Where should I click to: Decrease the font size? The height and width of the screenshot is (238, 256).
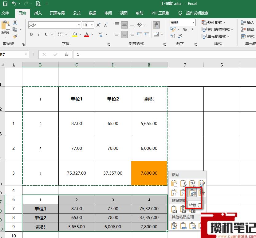106,25
